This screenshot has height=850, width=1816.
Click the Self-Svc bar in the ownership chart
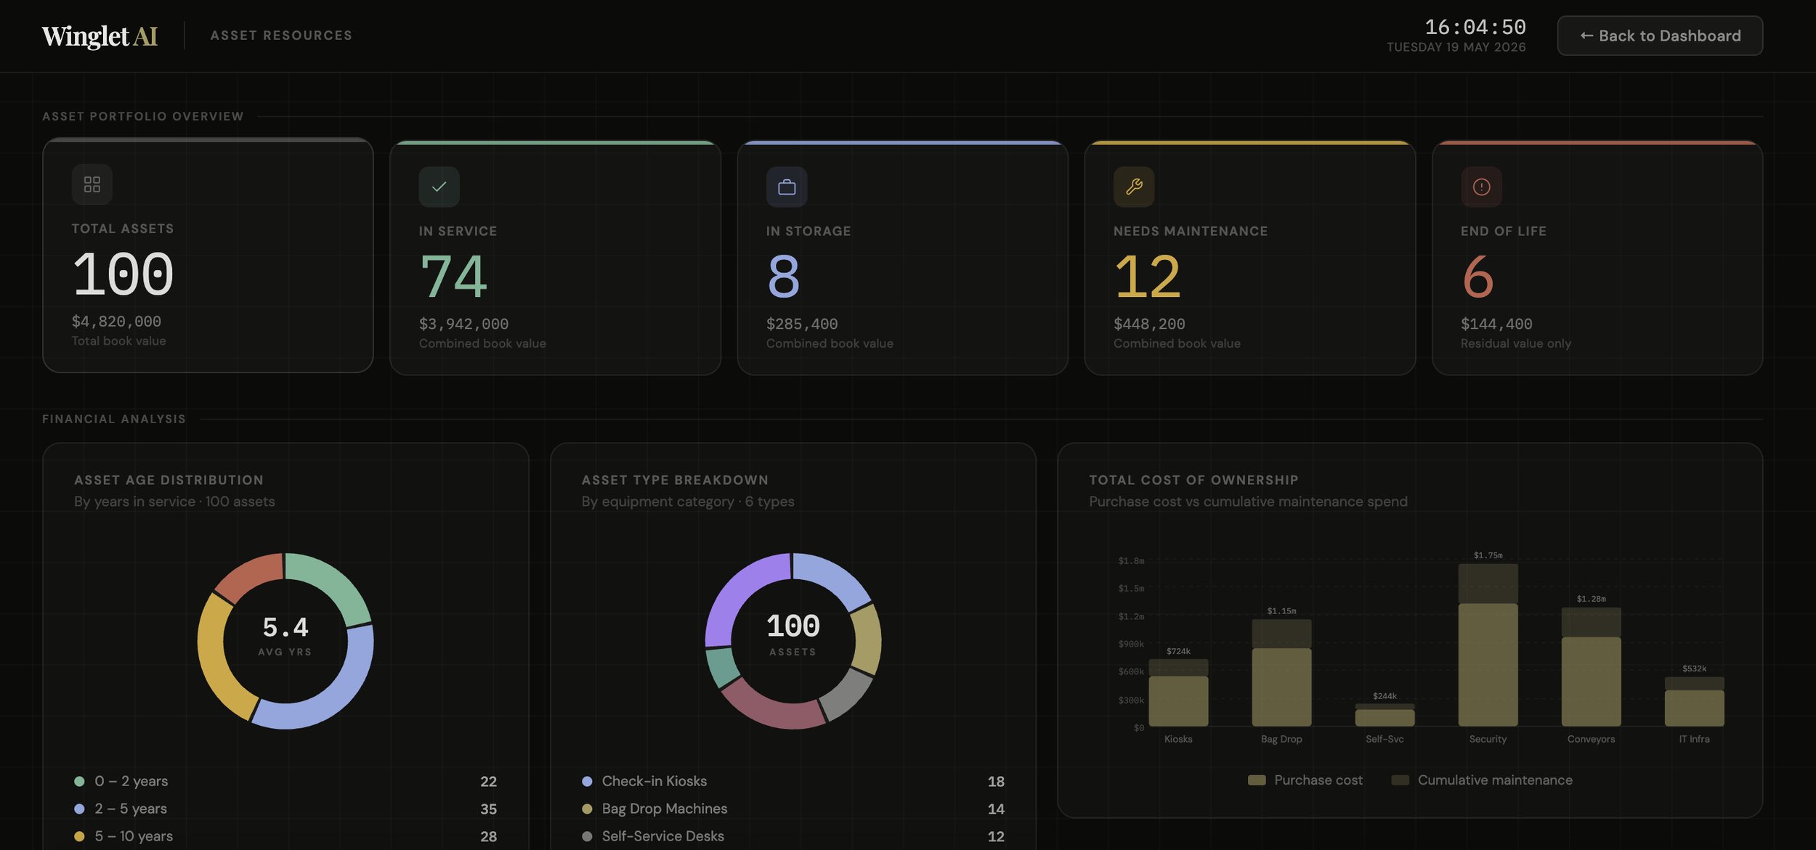pyautogui.click(x=1385, y=715)
